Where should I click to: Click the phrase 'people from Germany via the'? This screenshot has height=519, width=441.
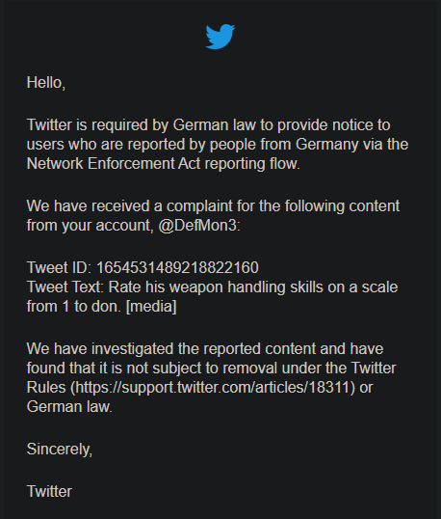309,145
